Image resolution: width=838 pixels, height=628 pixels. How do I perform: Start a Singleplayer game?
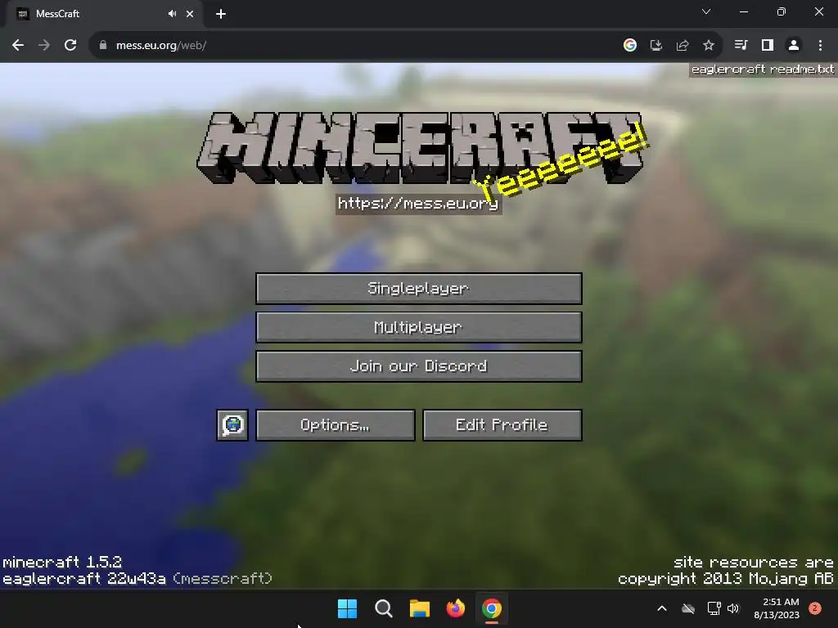[x=418, y=289]
